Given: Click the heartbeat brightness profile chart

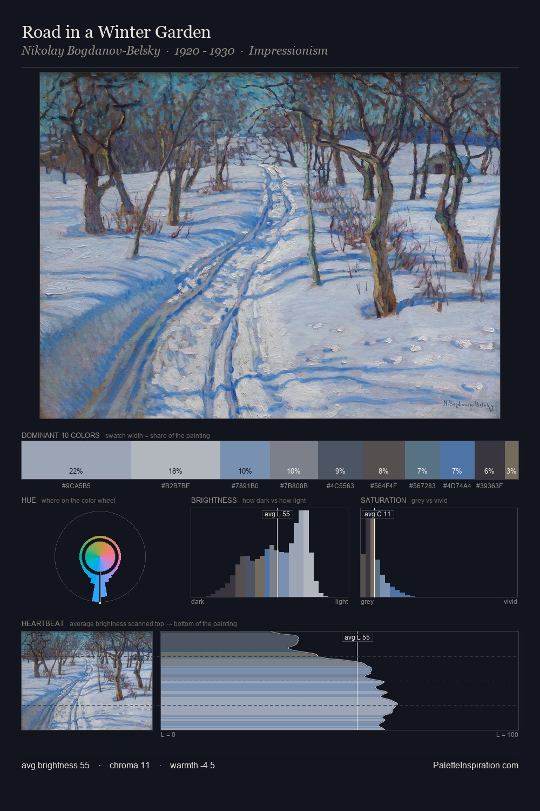Looking at the screenshot, I should point(340,681).
